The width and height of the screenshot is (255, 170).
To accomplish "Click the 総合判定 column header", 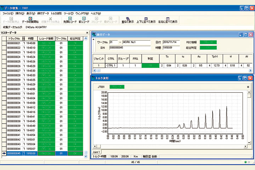I will pos(75,38).
